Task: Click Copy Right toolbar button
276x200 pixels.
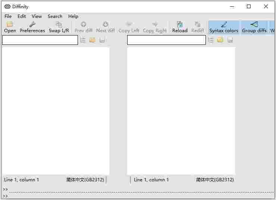Action: click(155, 27)
